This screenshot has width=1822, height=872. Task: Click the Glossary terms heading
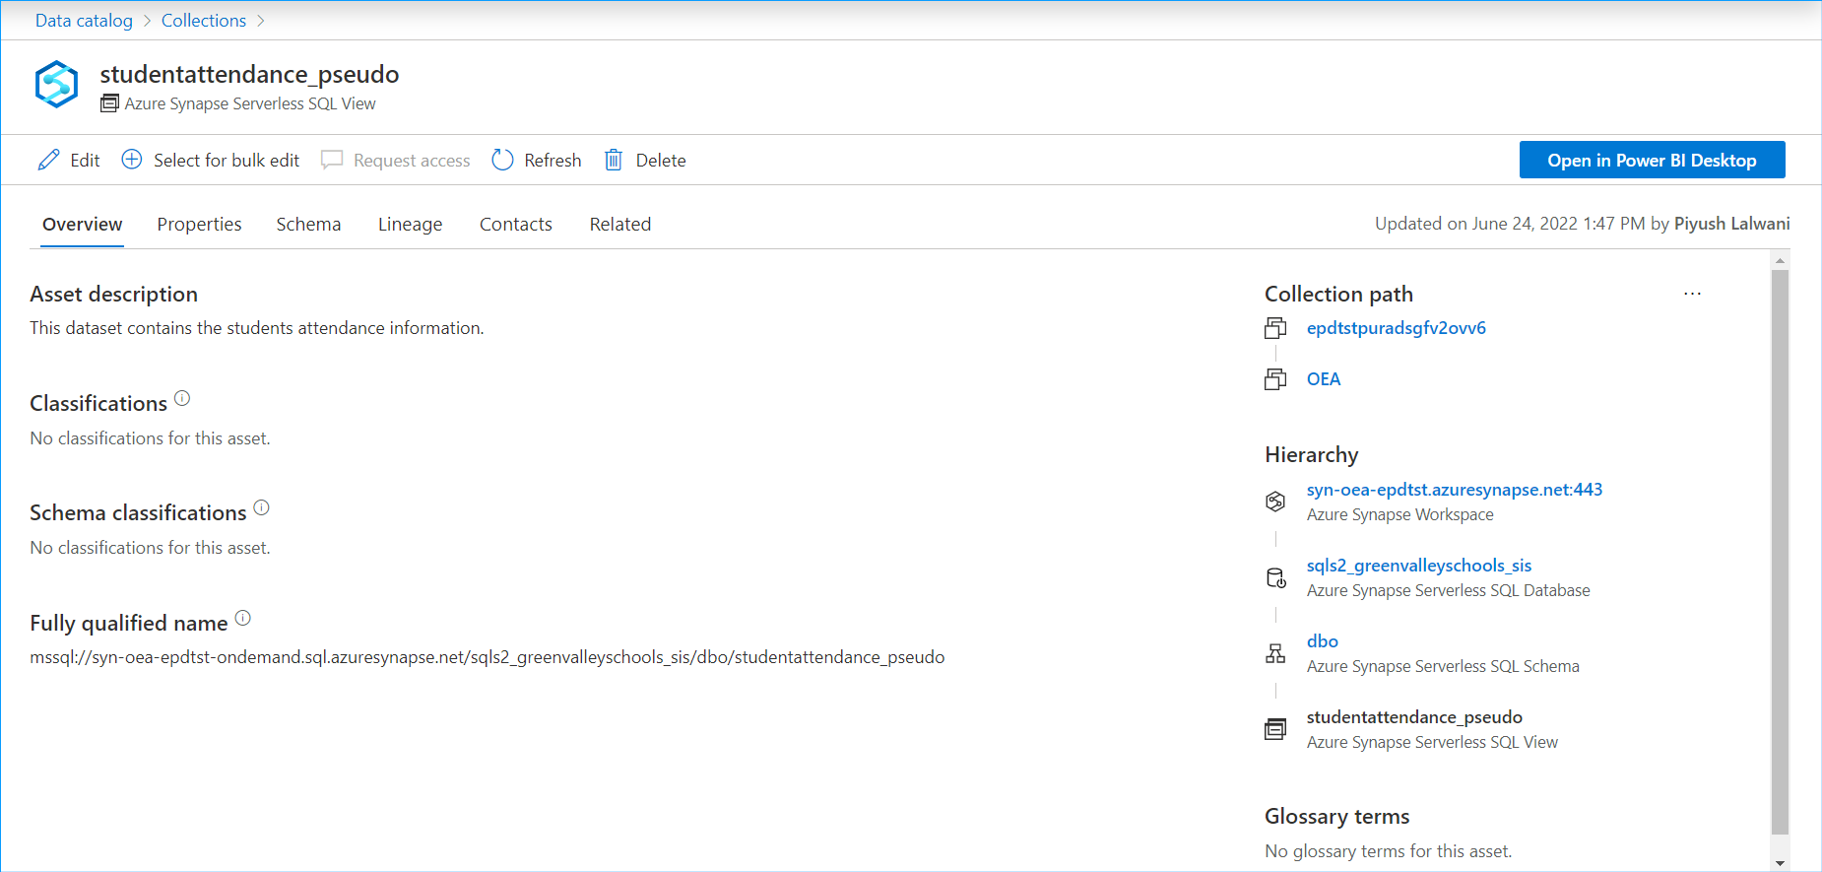(1337, 816)
